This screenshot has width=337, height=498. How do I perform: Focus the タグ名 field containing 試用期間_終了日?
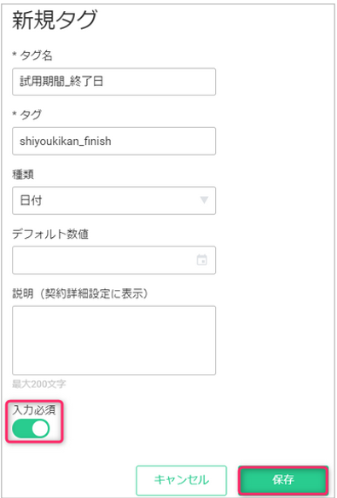click(113, 82)
